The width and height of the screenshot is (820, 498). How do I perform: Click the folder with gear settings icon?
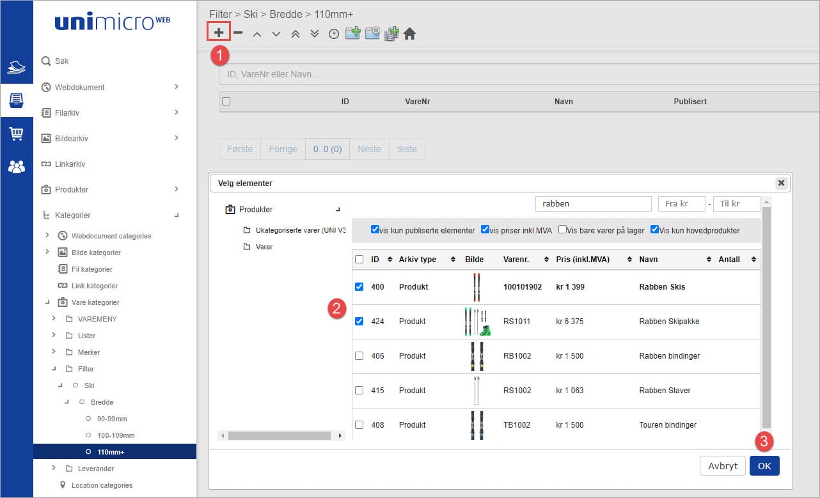coord(372,33)
